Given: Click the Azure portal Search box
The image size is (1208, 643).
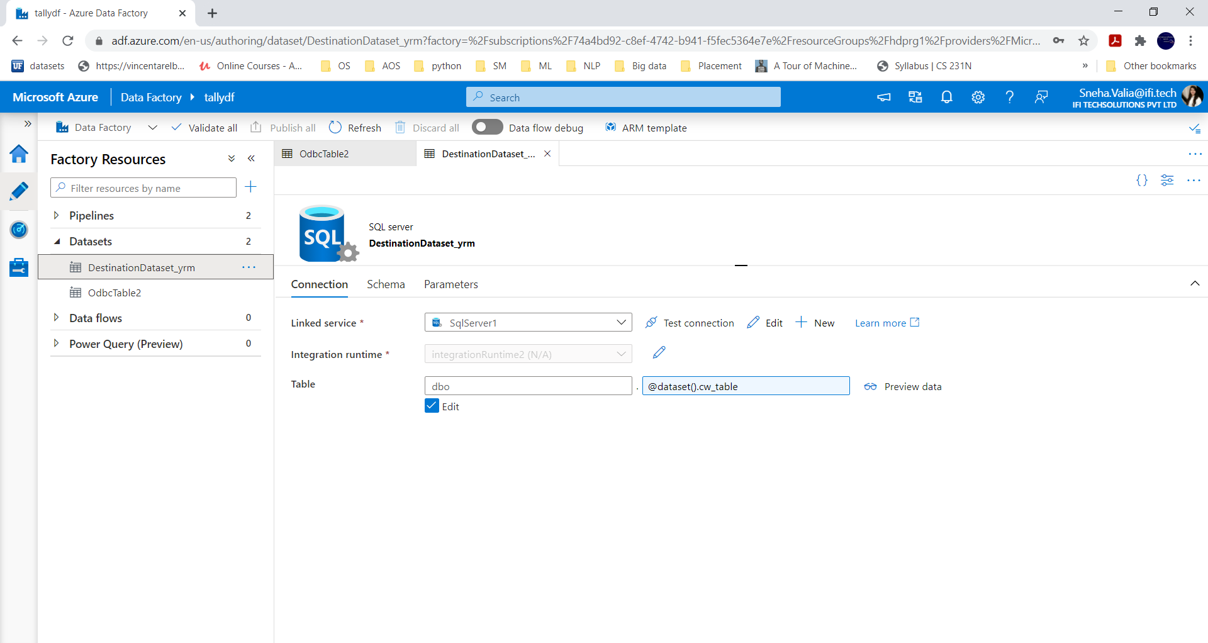Looking at the screenshot, I should [624, 97].
